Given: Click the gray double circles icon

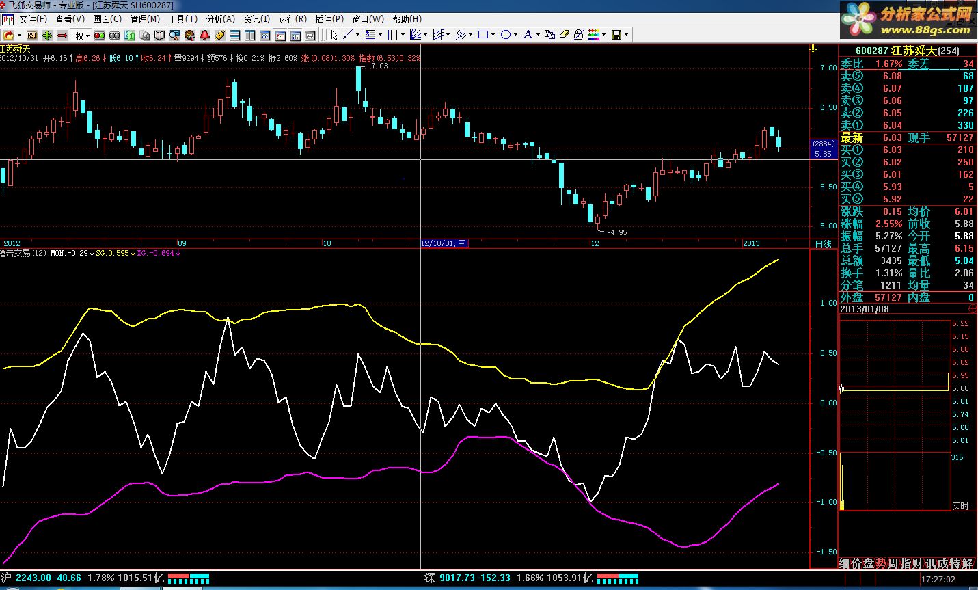Looking at the screenshot, I should 114,36.
